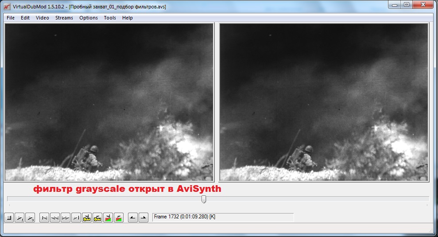Set the selection end mark-out

(x=143, y=218)
